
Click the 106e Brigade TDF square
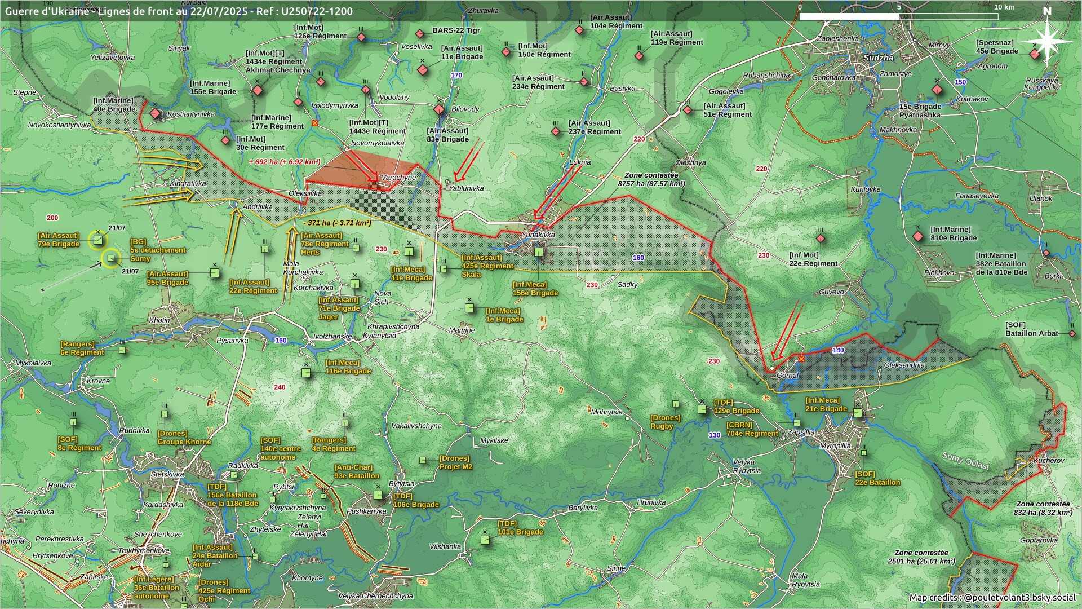click(378, 495)
